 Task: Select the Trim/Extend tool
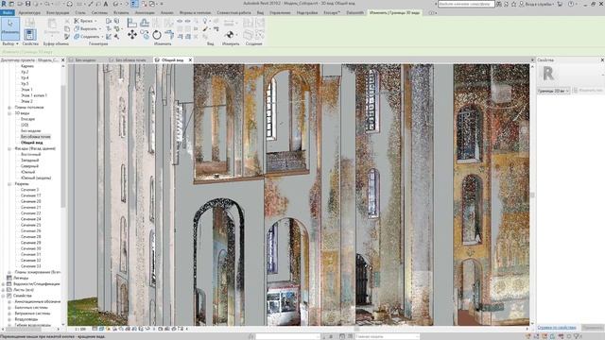(x=169, y=35)
